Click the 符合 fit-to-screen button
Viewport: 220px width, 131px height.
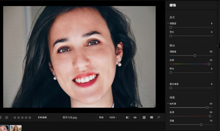point(102,117)
